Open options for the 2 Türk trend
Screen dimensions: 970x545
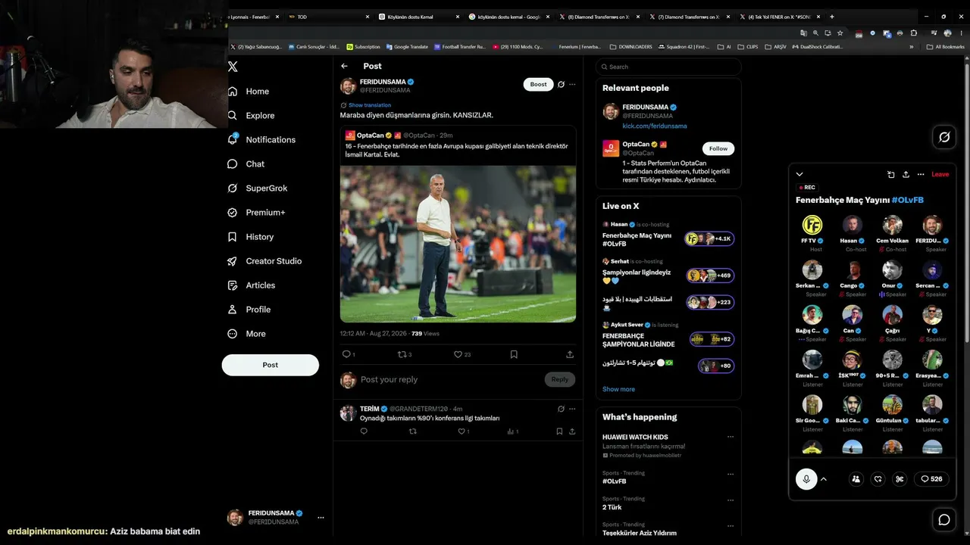tap(731, 500)
